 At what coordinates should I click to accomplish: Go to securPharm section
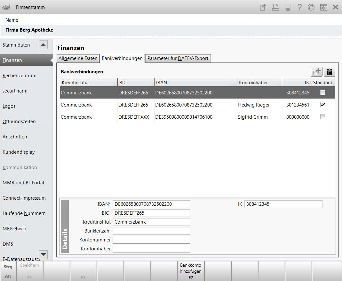pos(15,91)
